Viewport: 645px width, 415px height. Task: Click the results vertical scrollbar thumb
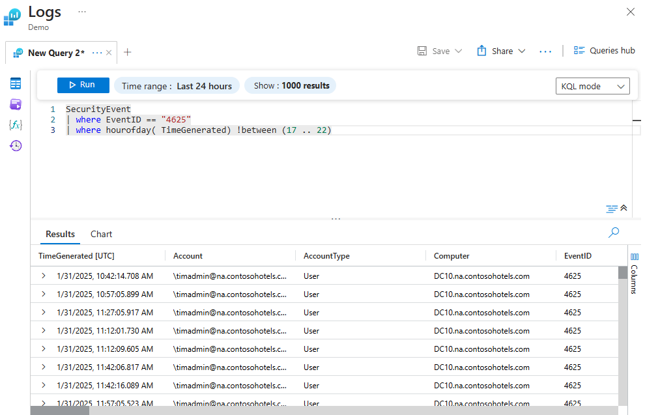point(623,273)
